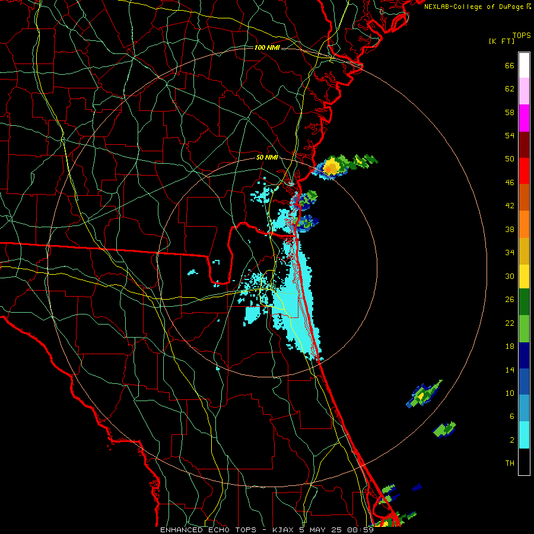This screenshot has width=534, height=534.
Task: Click the 10 legend value
Action: coord(510,393)
